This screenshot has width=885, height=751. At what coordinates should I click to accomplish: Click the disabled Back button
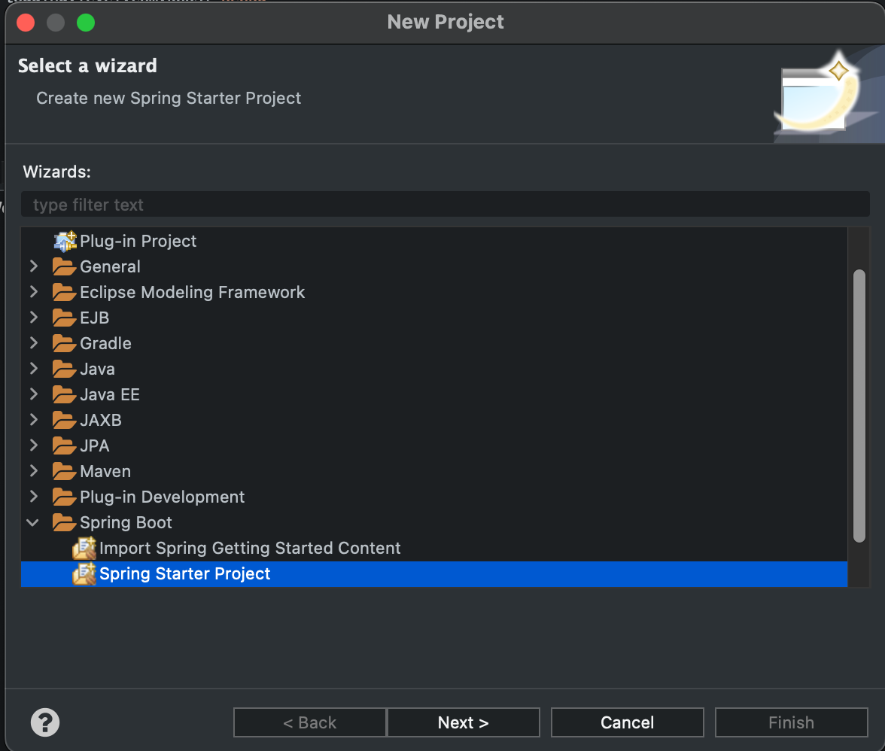[310, 722]
